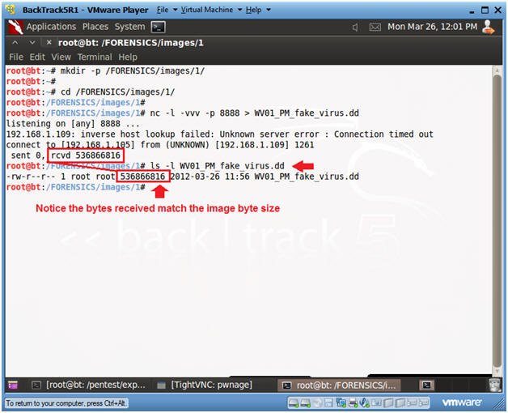Click the first hard disk device icon

tap(294, 403)
